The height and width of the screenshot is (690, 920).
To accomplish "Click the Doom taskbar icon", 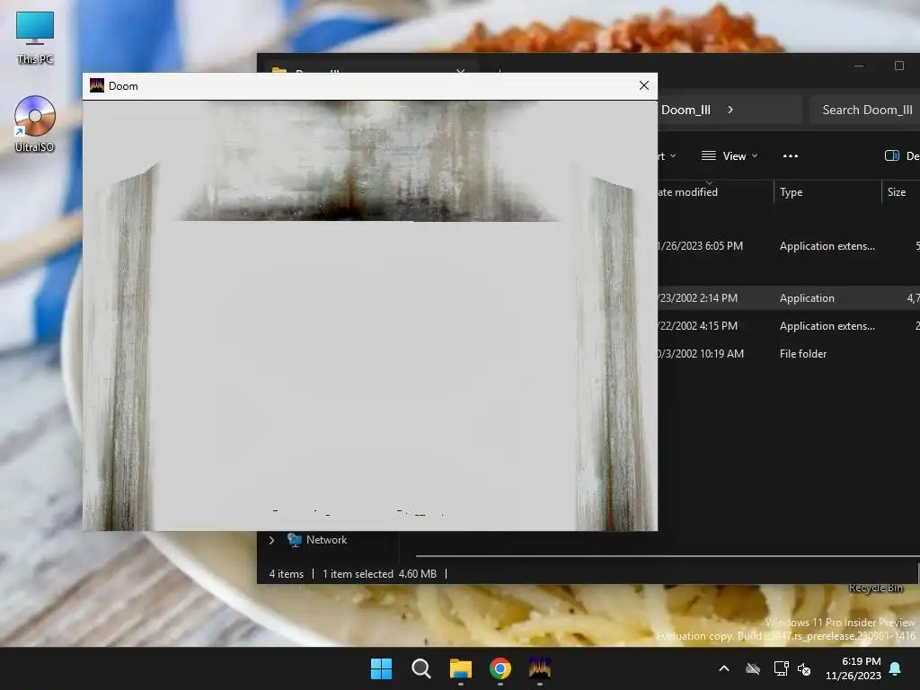I will 540,668.
